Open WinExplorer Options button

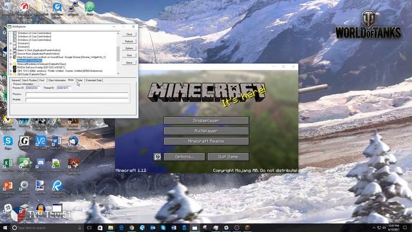coord(129,48)
